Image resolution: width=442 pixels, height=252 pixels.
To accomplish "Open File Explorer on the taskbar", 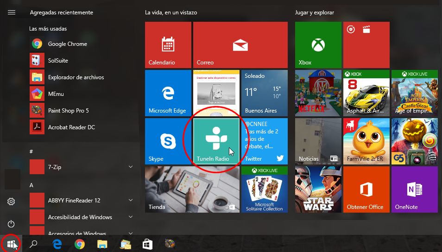I will click(102, 244).
